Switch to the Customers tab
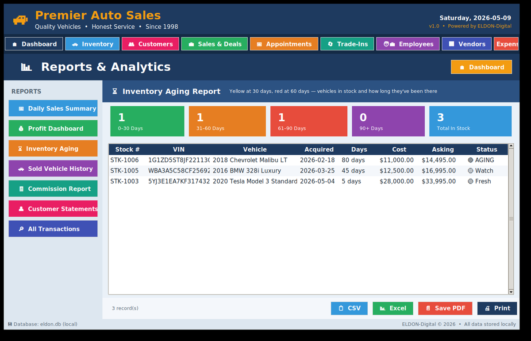This screenshot has height=341, width=531. [150, 44]
